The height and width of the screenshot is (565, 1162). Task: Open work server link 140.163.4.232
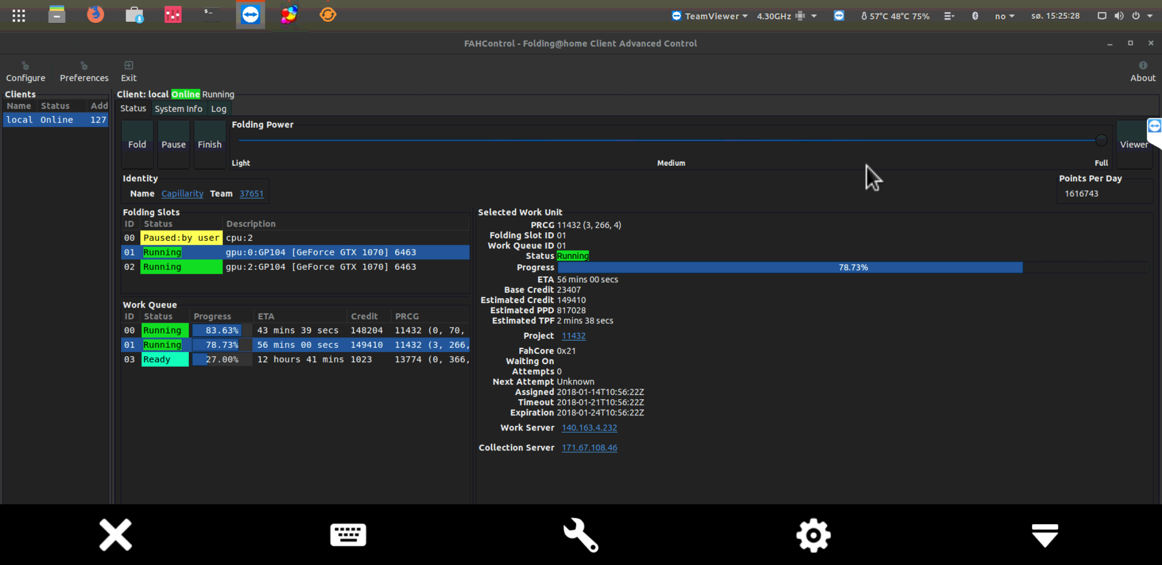[589, 428]
